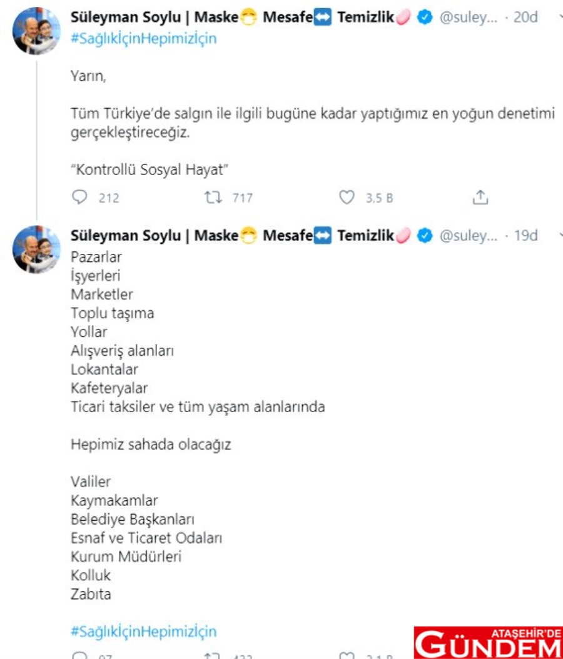Screen dimensions: 563x659
Task: Open the '19d' timestamp link
Action: [x=525, y=236]
